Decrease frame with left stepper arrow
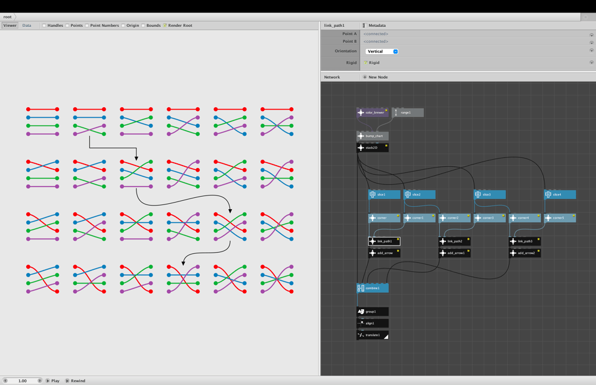 (x=5, y=380)
